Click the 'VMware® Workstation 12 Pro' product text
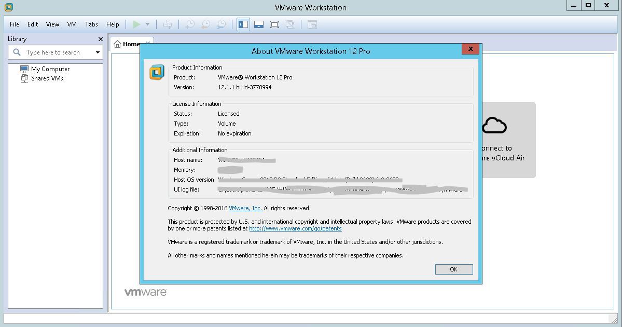The image size is (622, 327). 255,77
